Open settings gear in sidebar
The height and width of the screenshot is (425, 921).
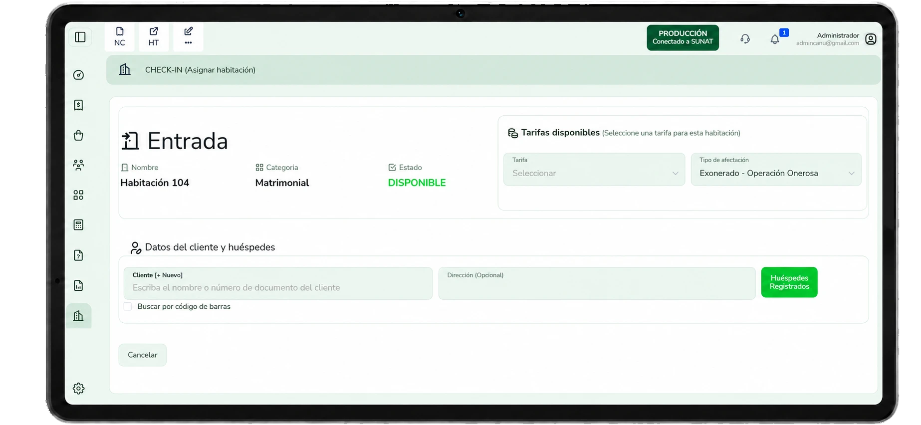pos(78,389)
